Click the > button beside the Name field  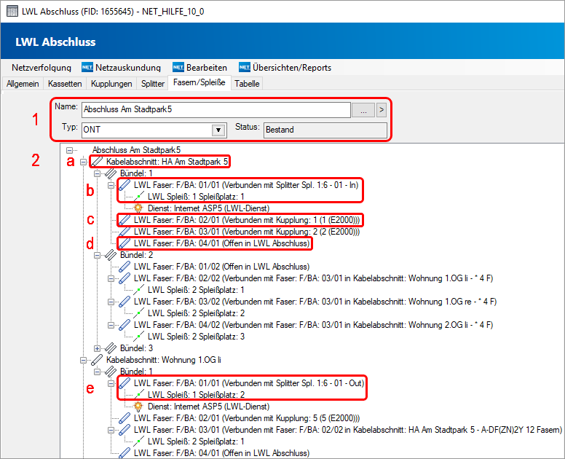[381, 110]
